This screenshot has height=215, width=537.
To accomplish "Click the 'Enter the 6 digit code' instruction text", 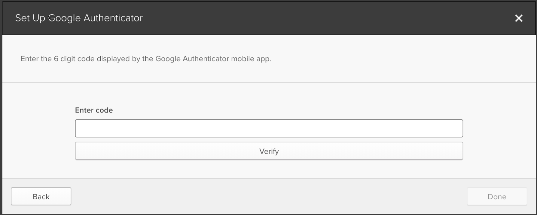I will pos(146,59).
